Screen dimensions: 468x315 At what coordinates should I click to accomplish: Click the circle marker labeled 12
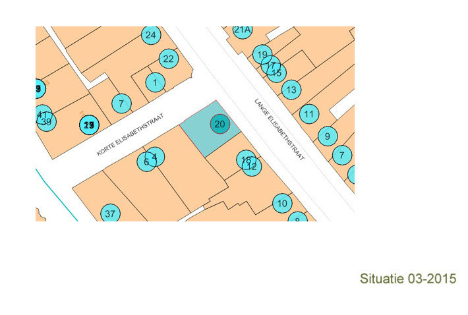(251, 167)
